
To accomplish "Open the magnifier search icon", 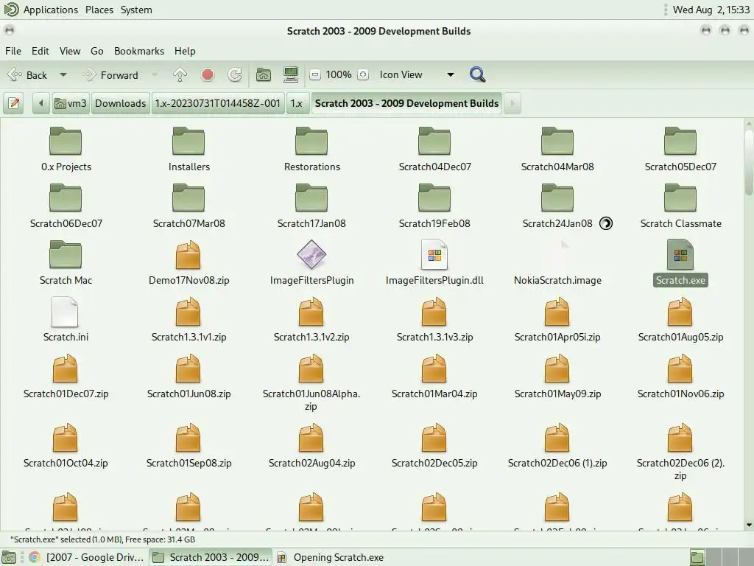I will coord(477,74).
